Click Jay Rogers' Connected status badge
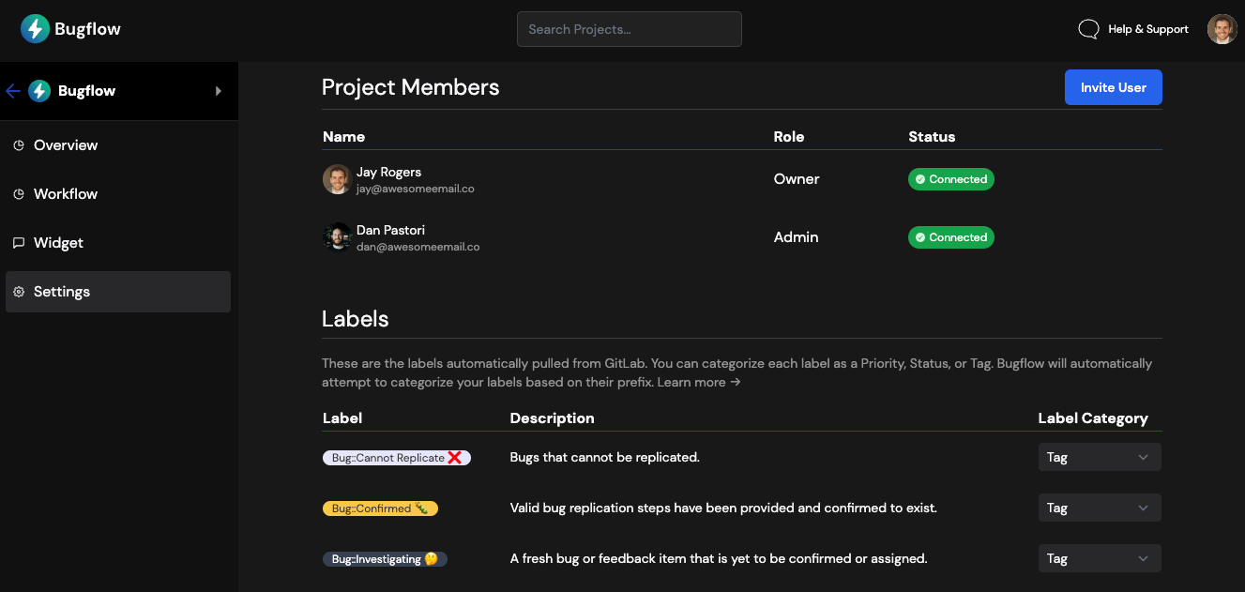Viewport: 1245px width, 592px height. [x=951, y=179]
